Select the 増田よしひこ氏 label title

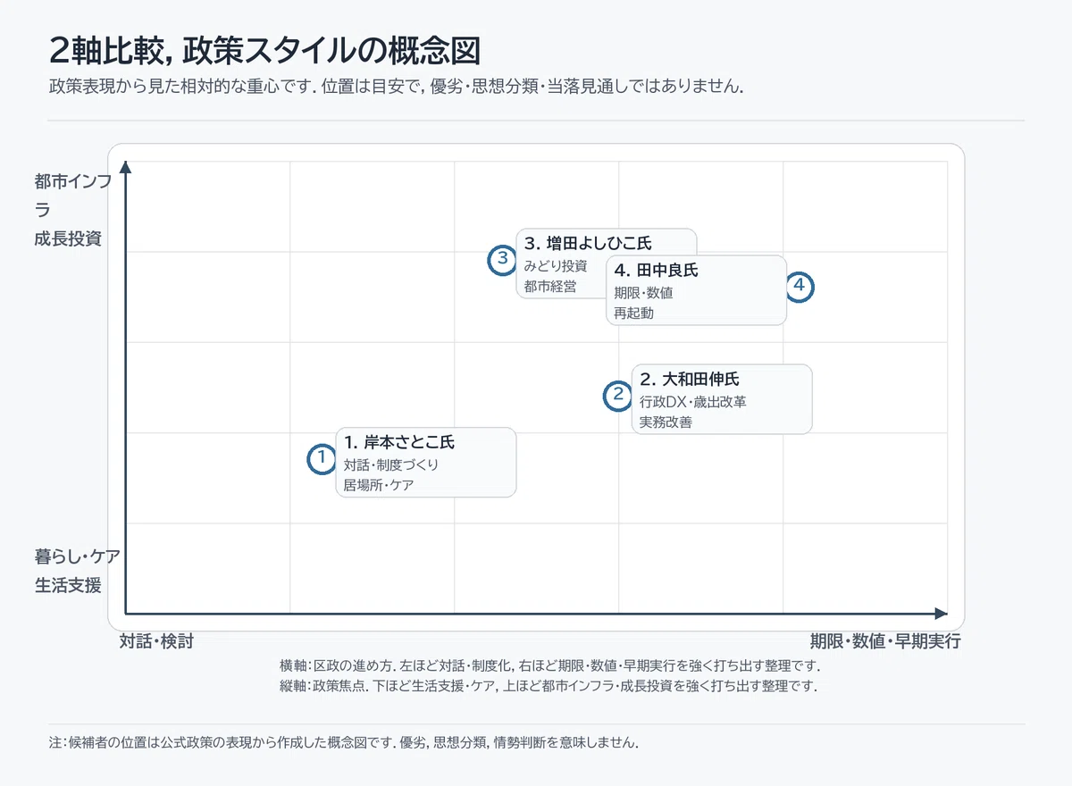point(588,243)
